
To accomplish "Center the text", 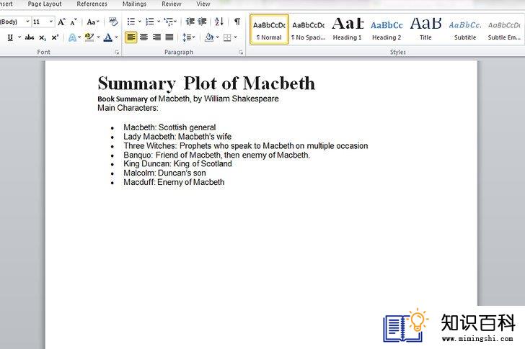I will (x=144, y=37).
